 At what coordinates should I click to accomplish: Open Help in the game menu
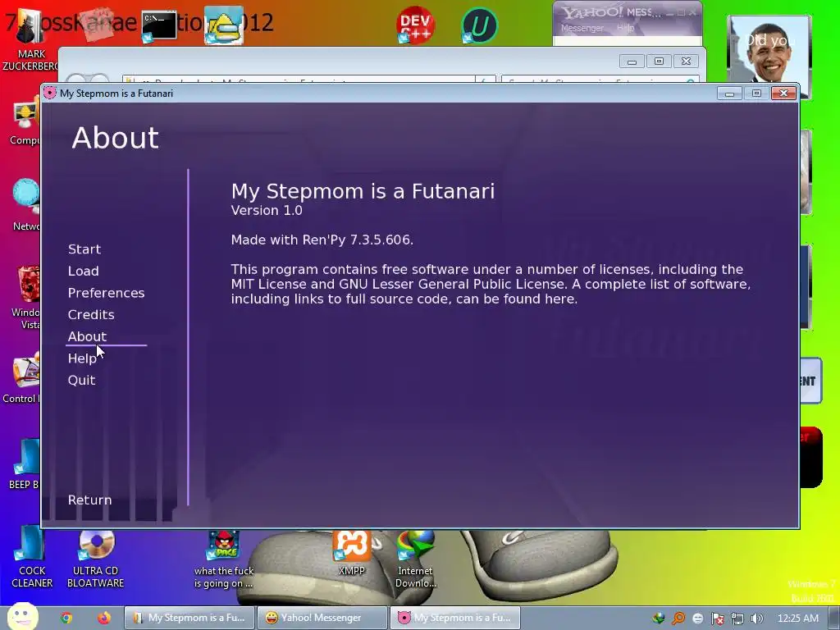pyautogui.click(x=82, y=358)
